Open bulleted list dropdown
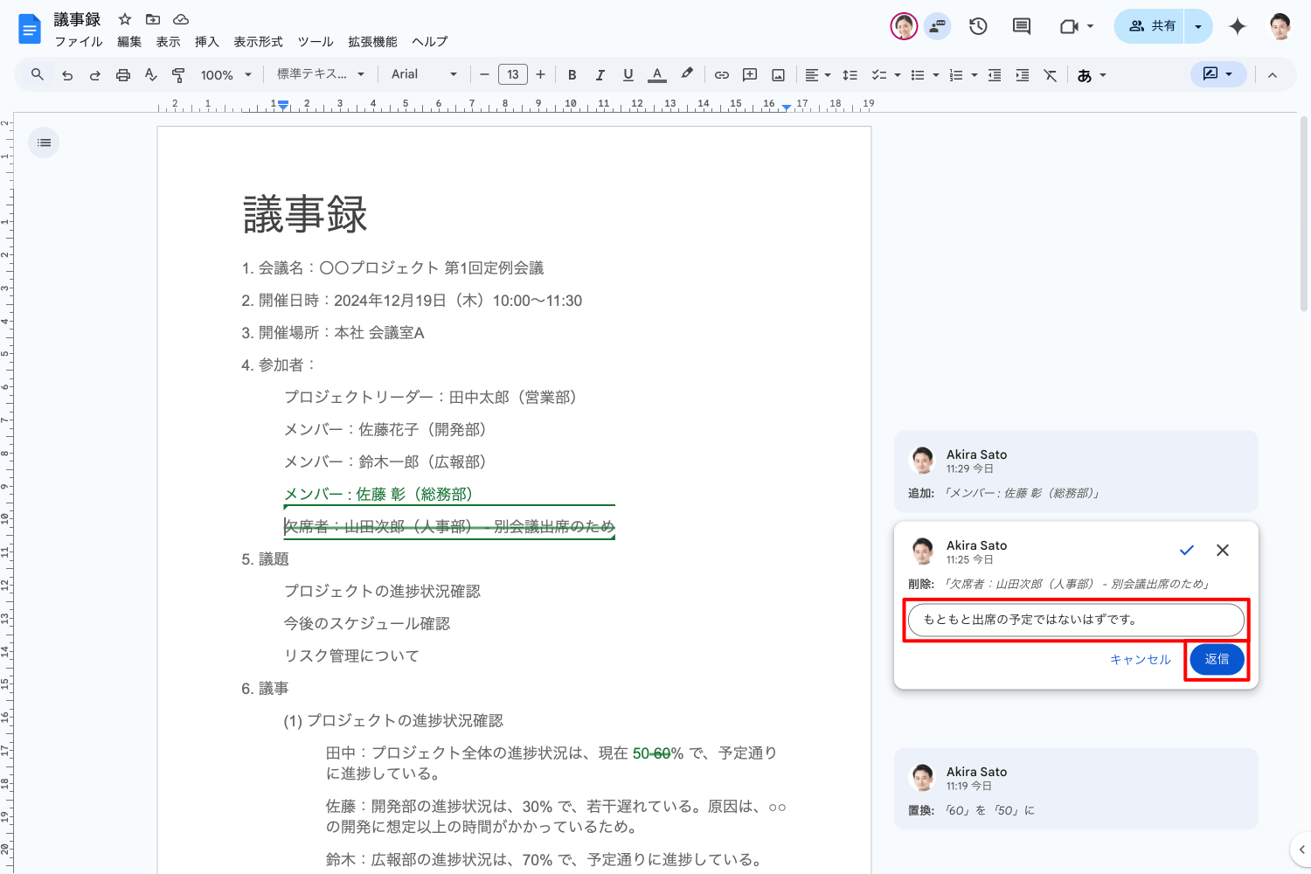 [x=924, y=75]
